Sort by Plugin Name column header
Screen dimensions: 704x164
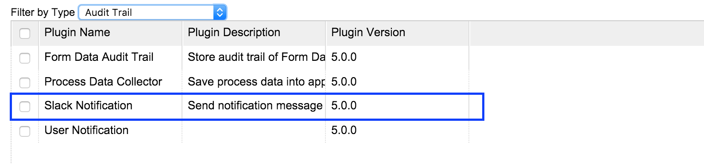77,32
